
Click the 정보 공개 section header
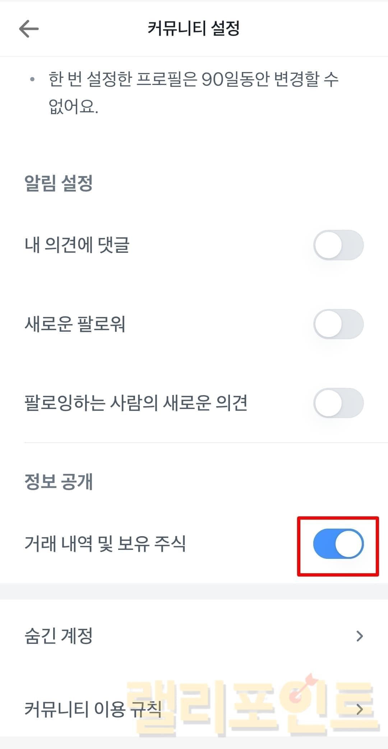(x=59, y=481)
